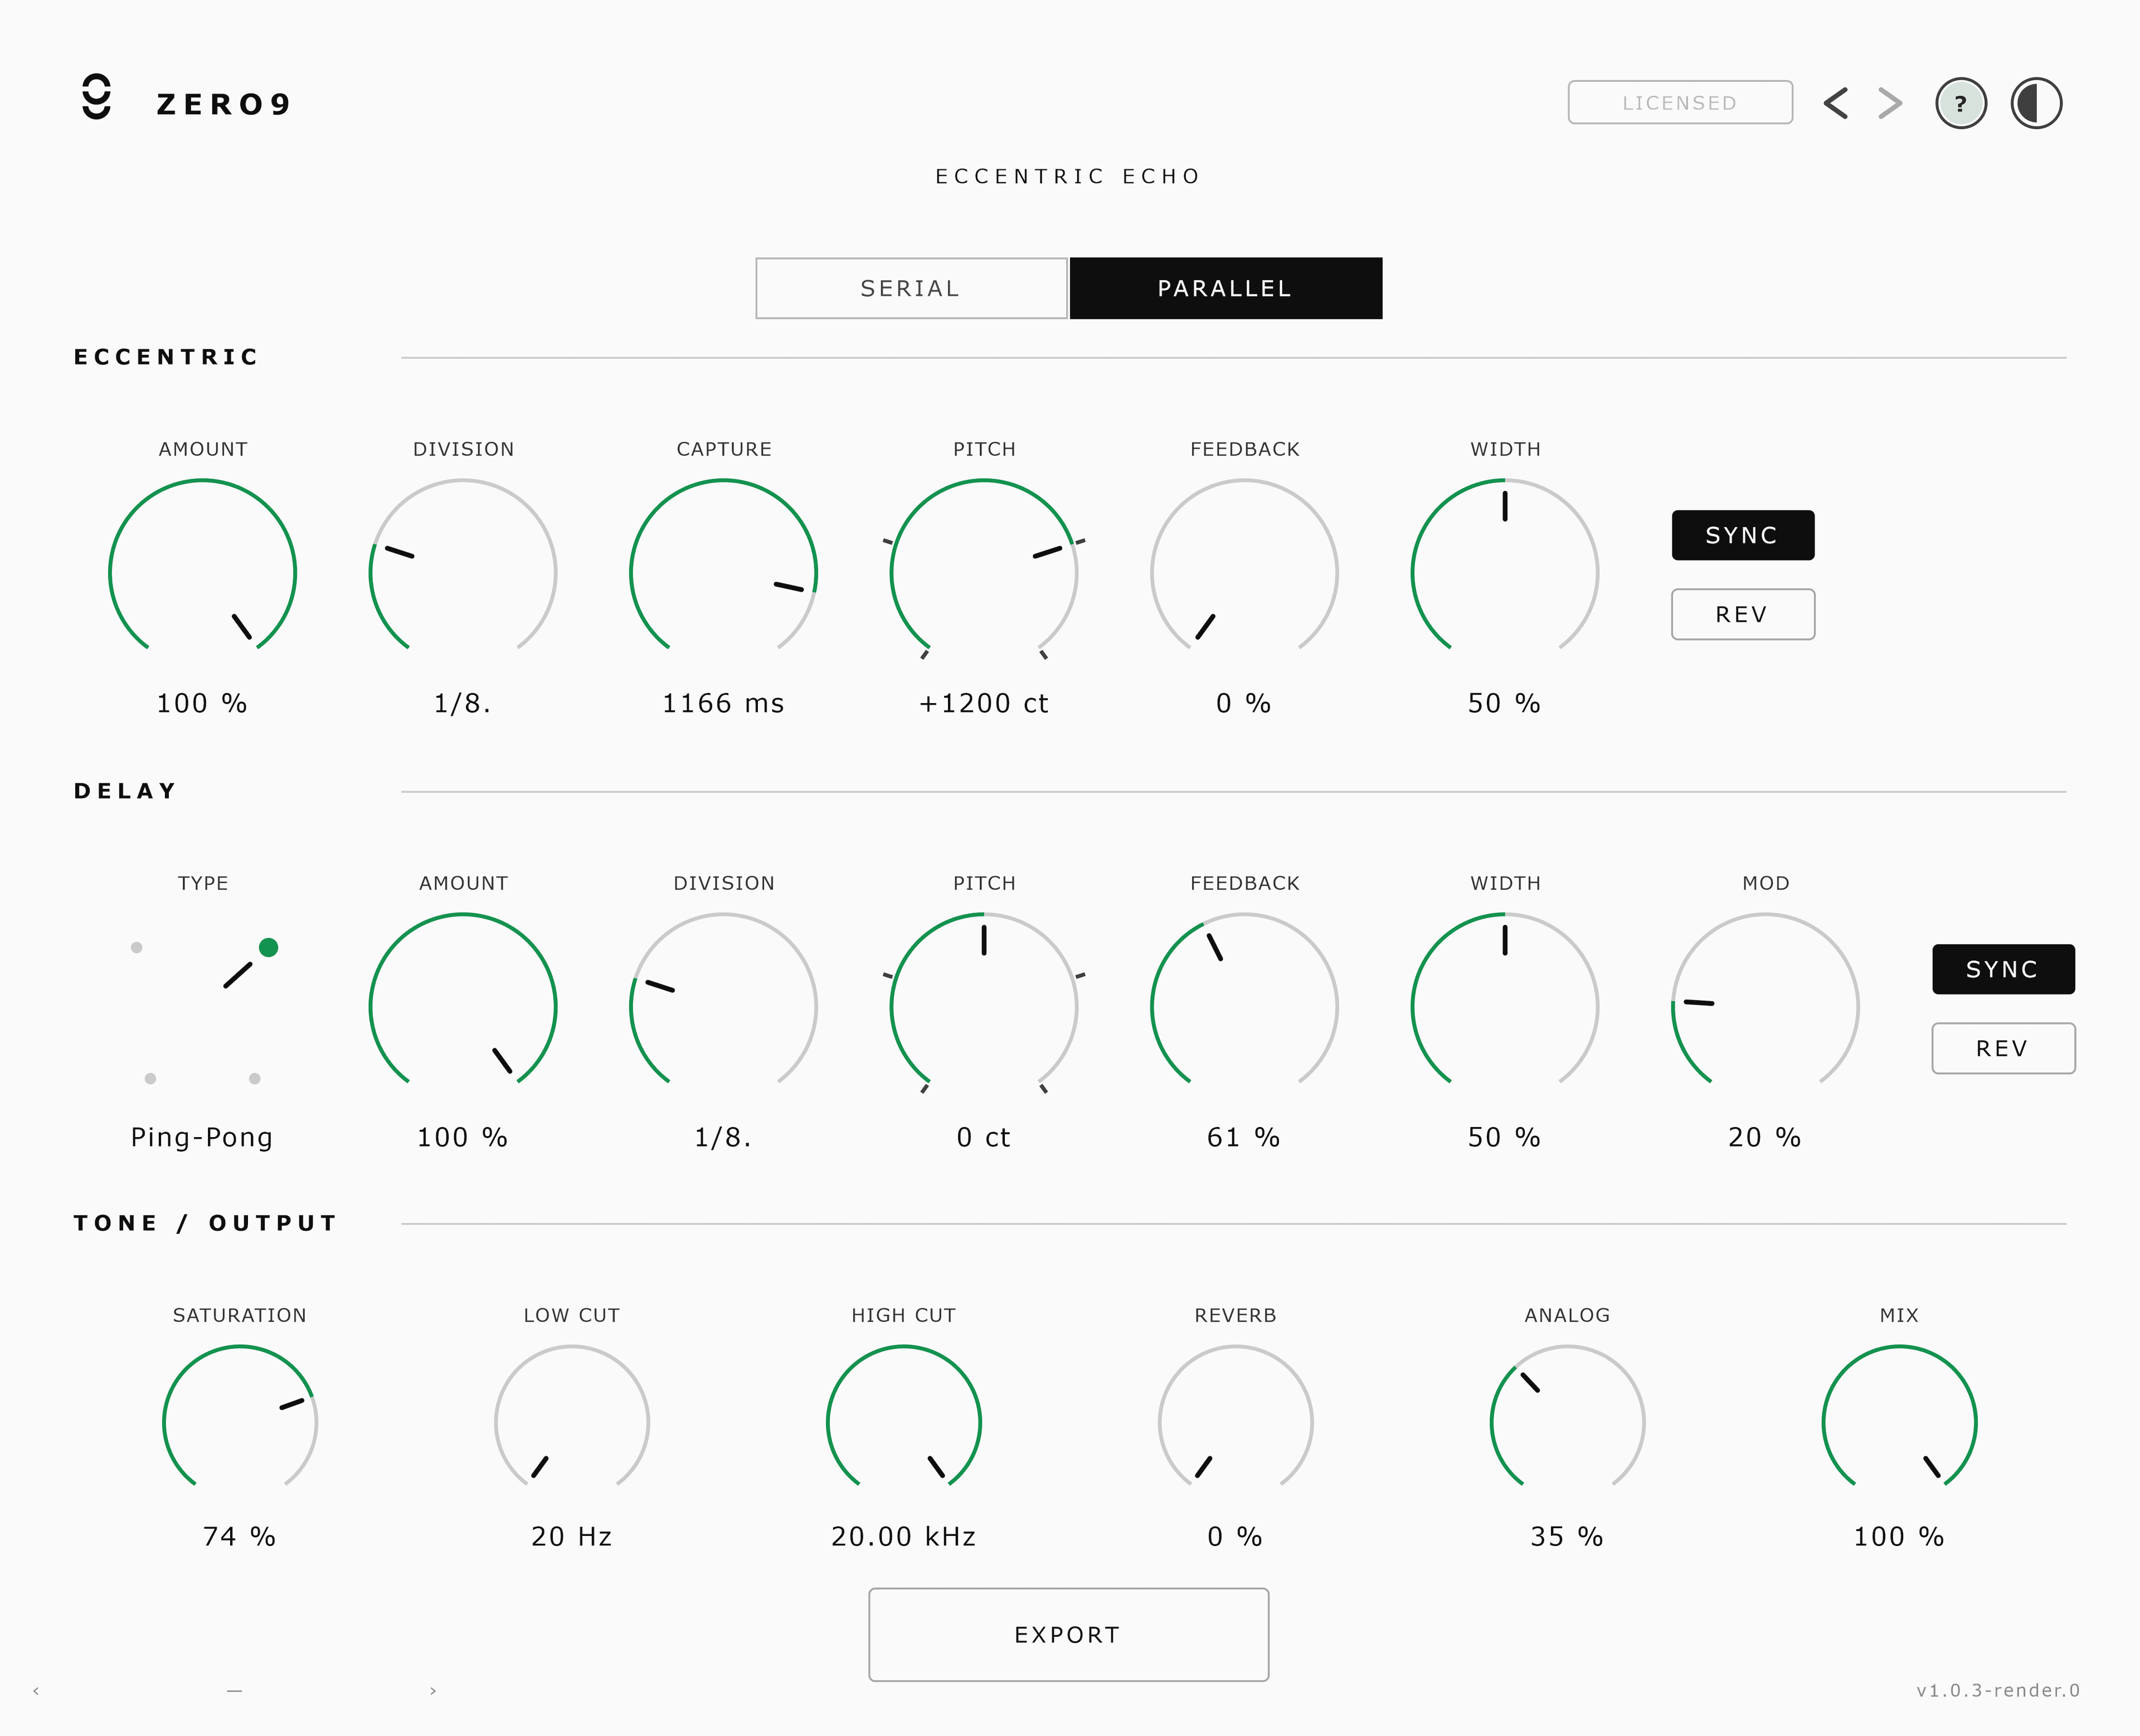2140x1736 pixels.
Task: Go to next preset with right arrow
Action: 1890,103
